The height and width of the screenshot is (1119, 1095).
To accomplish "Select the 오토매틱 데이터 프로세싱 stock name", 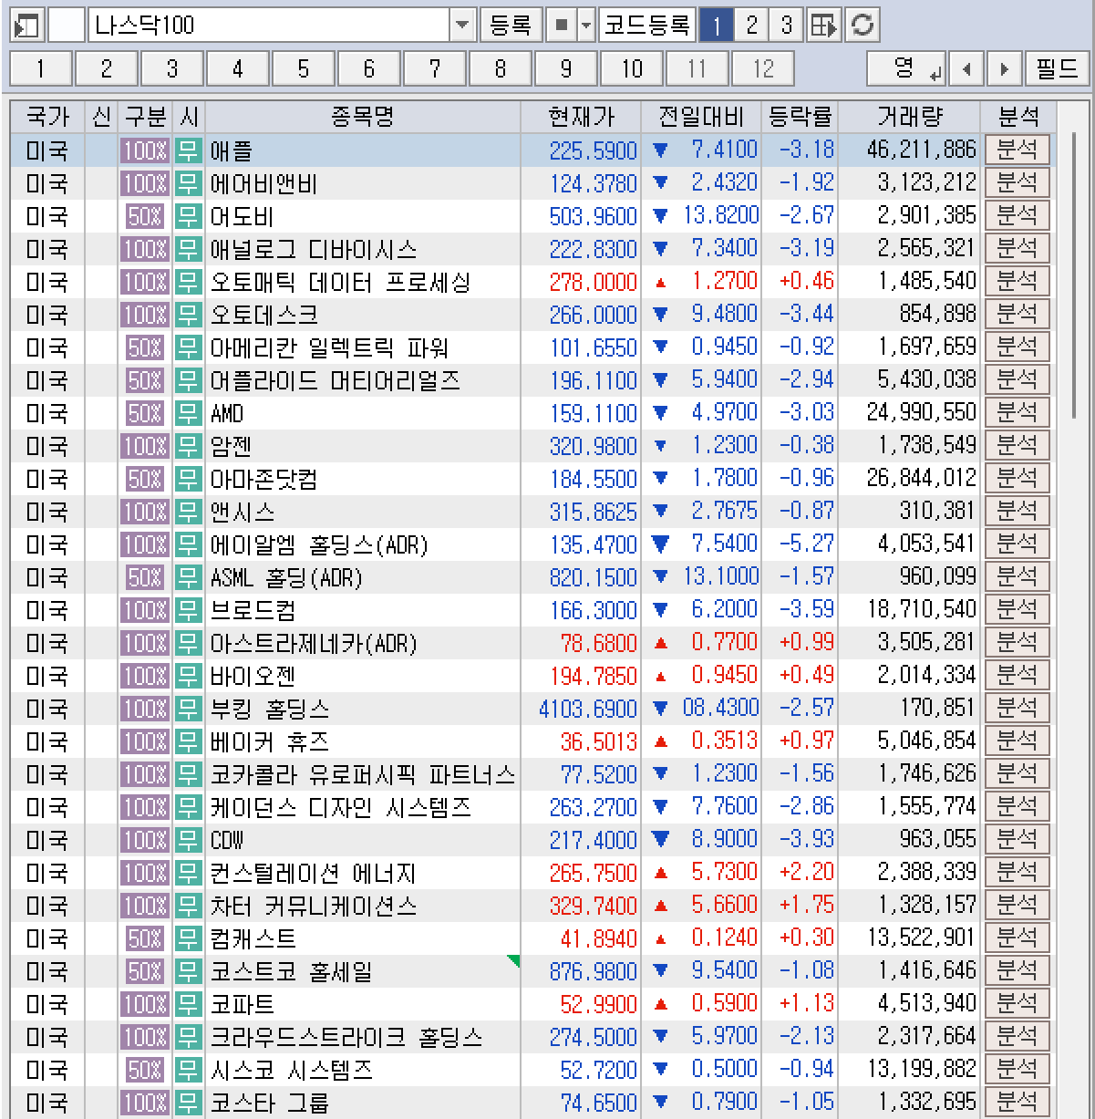I will click(340, 282).
